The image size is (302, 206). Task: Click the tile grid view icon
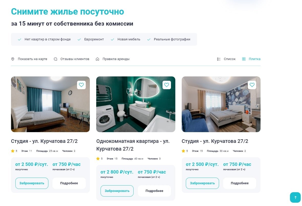[x=244, y=59]
